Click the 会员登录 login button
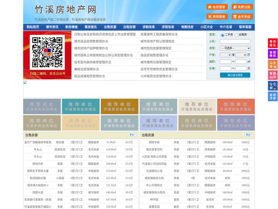This screenshot has width=278, height=209. click(217, 7)
